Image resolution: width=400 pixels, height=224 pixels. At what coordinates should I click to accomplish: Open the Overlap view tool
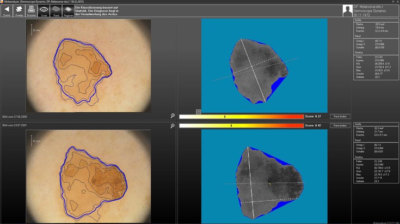pos(19,9)
